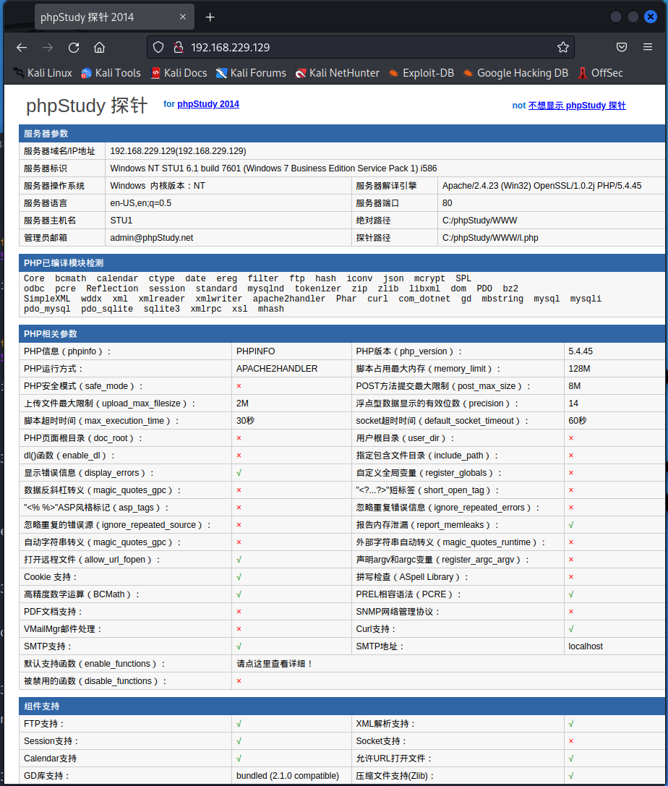Screen dimensions: 668x786
Task: Open the Kali Forums bookmark
Action: coord(251,73)
